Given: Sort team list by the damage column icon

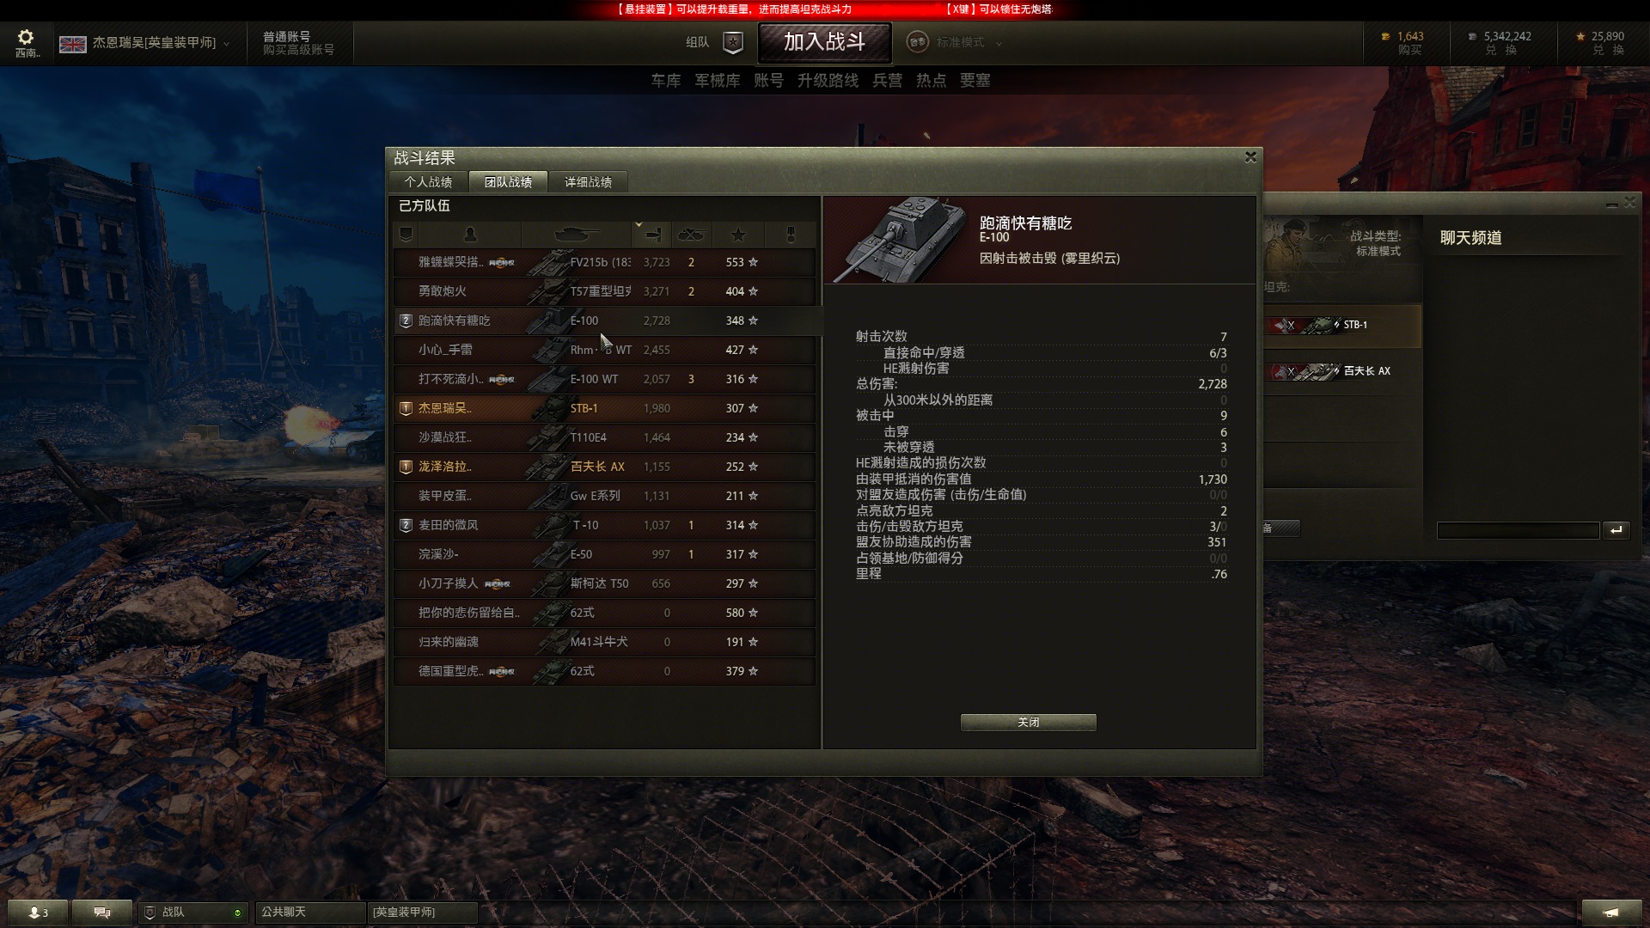Looking at the screenshot, I should [652, 234].
